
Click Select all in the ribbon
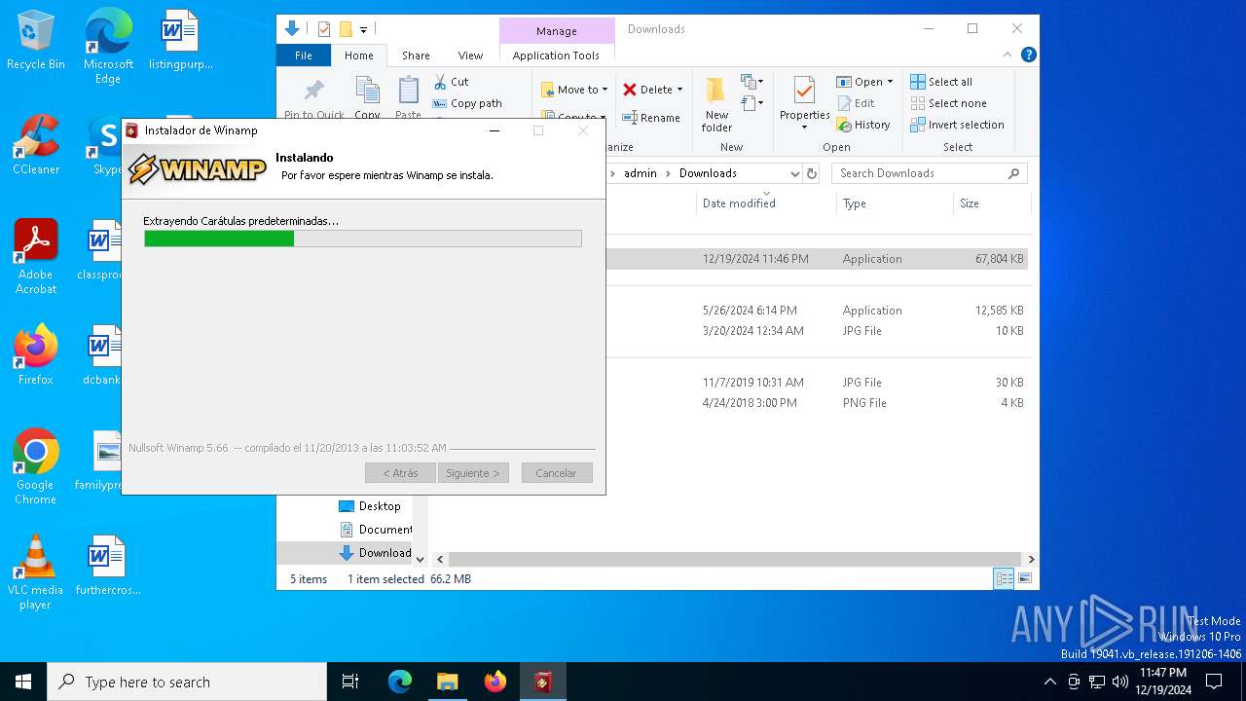[941, 82]
